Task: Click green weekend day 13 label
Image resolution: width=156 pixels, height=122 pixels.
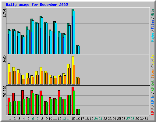Action: coord(64,119)
